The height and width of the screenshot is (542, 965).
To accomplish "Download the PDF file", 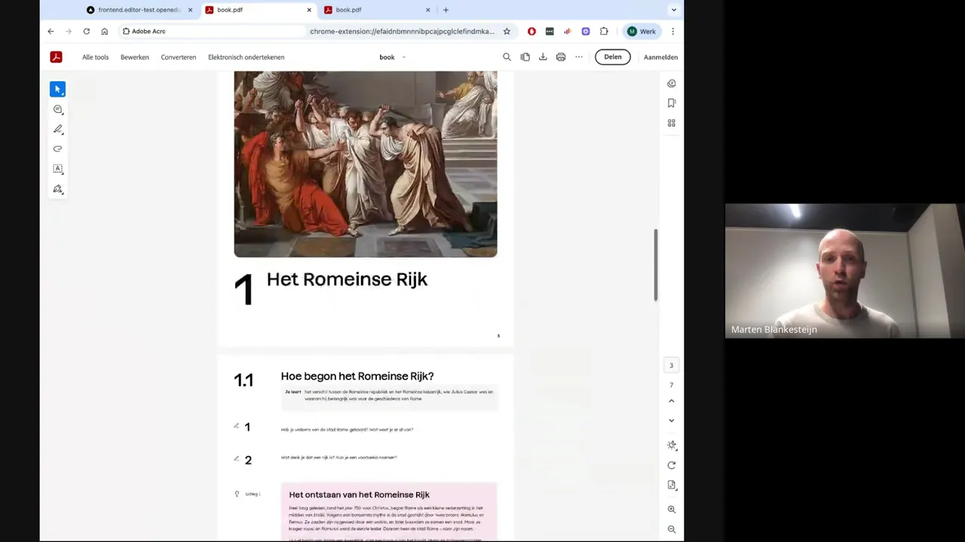I will pyautogui.click(x=543, y=57).
